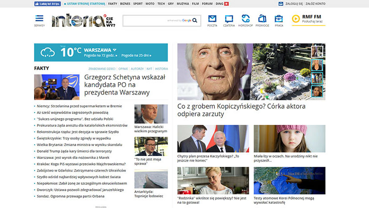Click the Facebook Lubię to button
The width and height of the screenshot is (369, 208).
point(47,3)
